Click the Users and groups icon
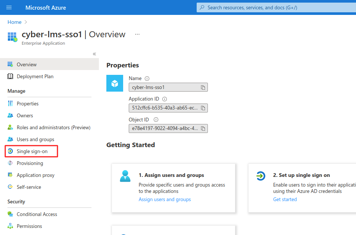The height and width of the screenshot is (235, 356). click(10, 139)
